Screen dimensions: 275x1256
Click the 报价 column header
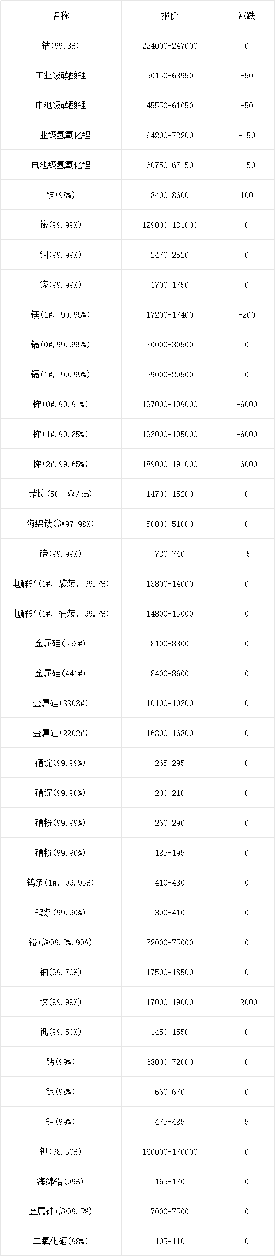click(170, 15)
